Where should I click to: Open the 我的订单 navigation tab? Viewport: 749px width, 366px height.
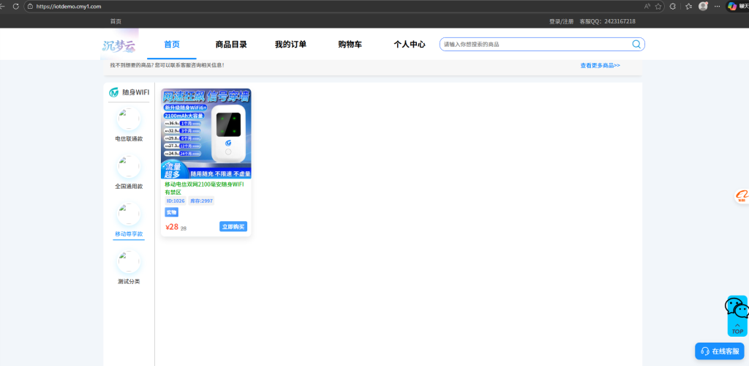coord(290,45)
